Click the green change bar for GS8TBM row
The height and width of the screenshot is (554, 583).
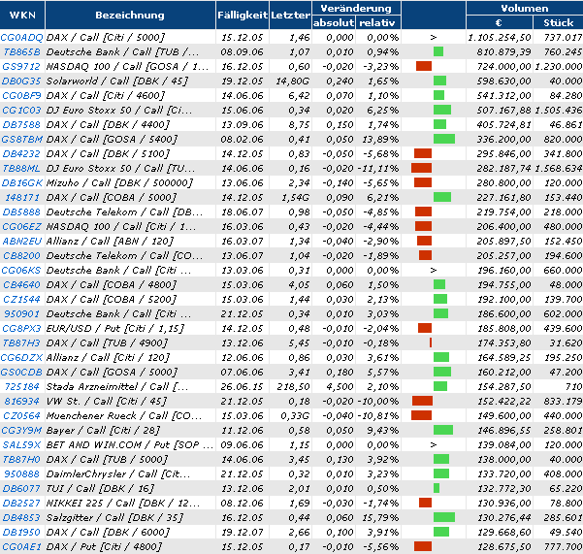coord(444,139)
